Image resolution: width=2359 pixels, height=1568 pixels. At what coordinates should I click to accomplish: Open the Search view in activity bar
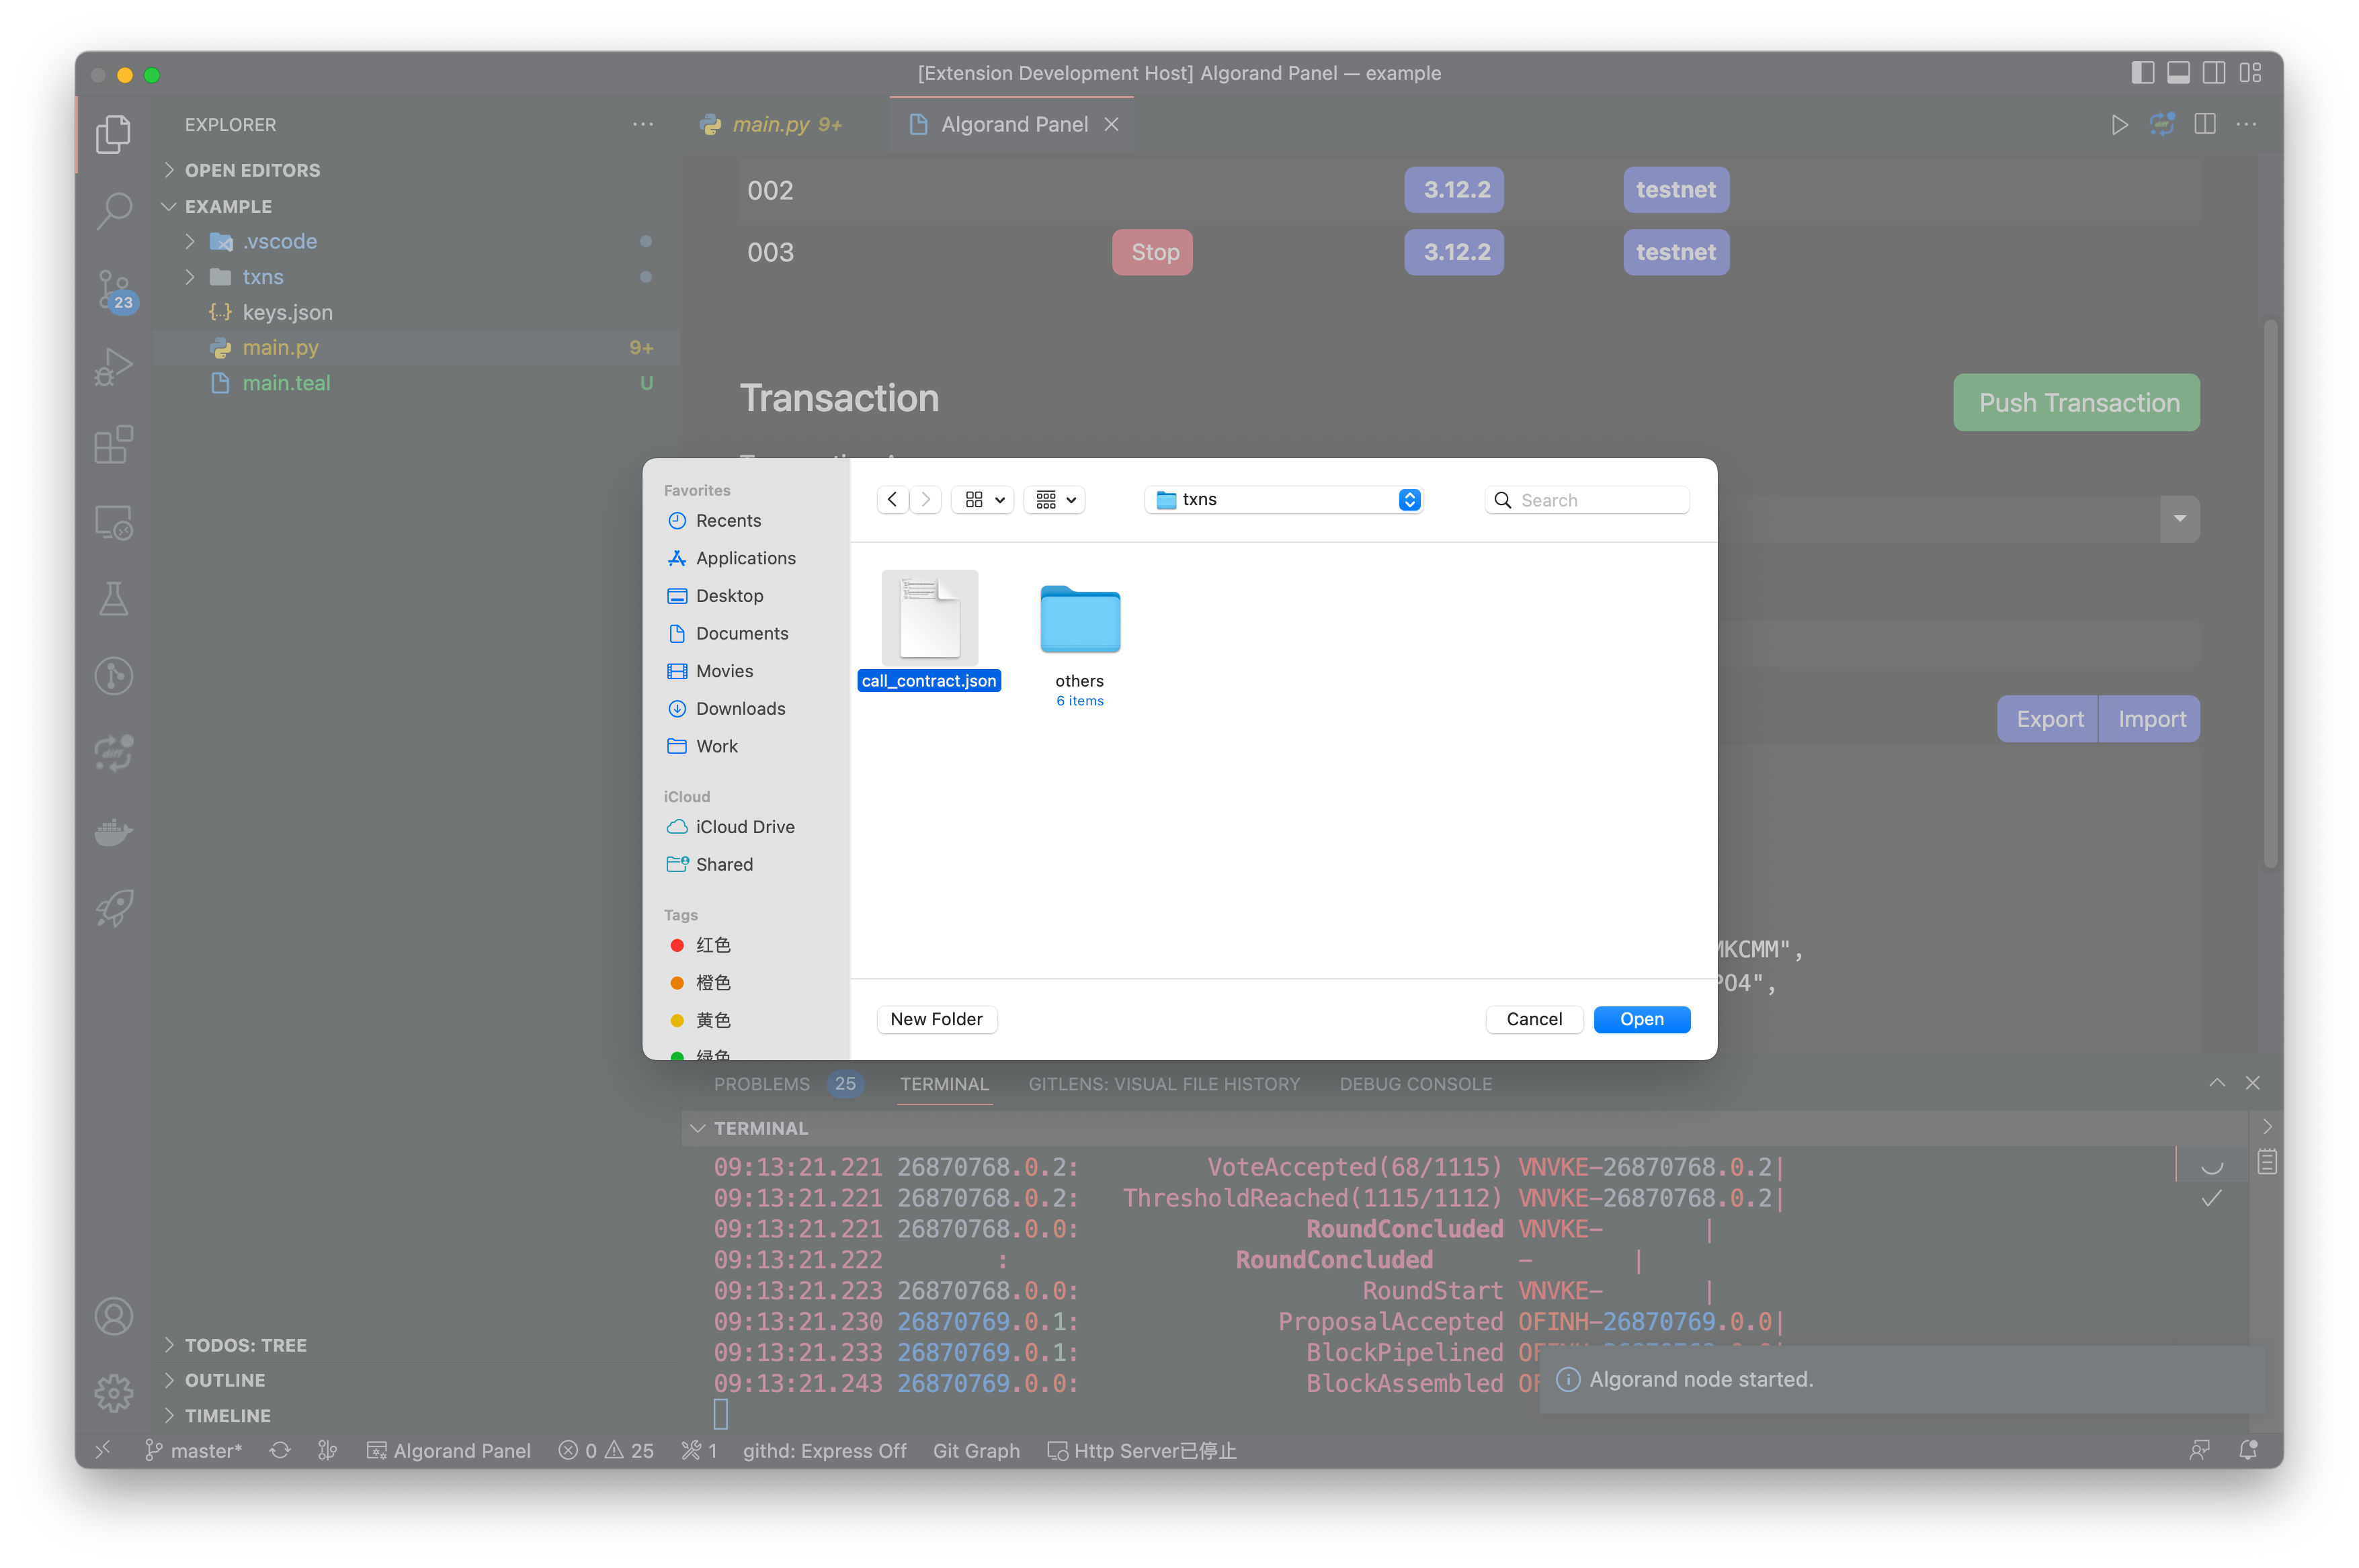click(114, 210)
